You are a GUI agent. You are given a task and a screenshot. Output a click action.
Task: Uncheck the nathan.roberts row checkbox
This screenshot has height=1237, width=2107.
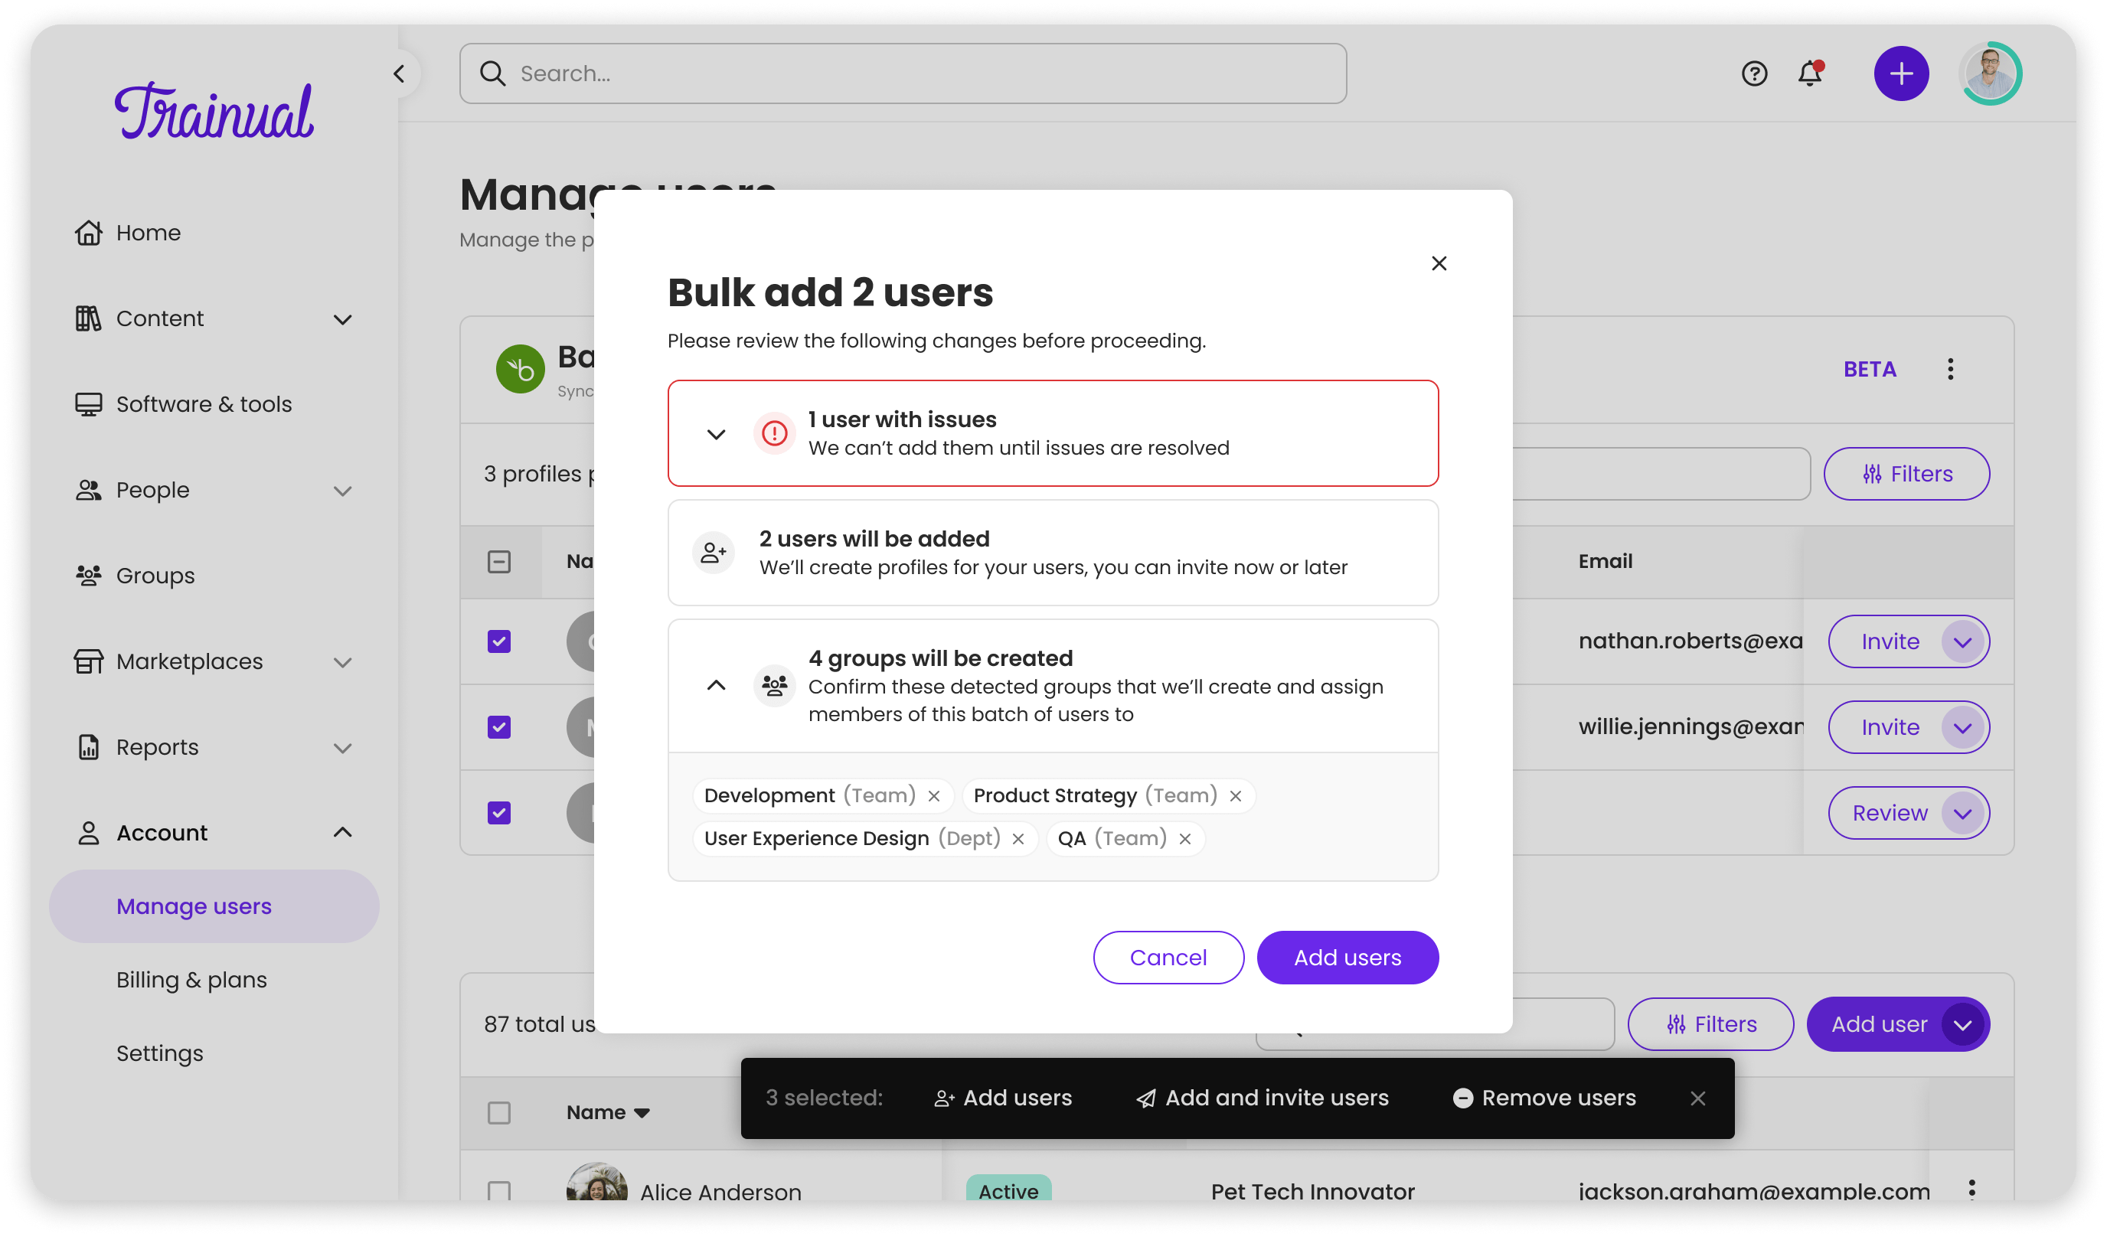pyautogui.click(x=498, y=641)
